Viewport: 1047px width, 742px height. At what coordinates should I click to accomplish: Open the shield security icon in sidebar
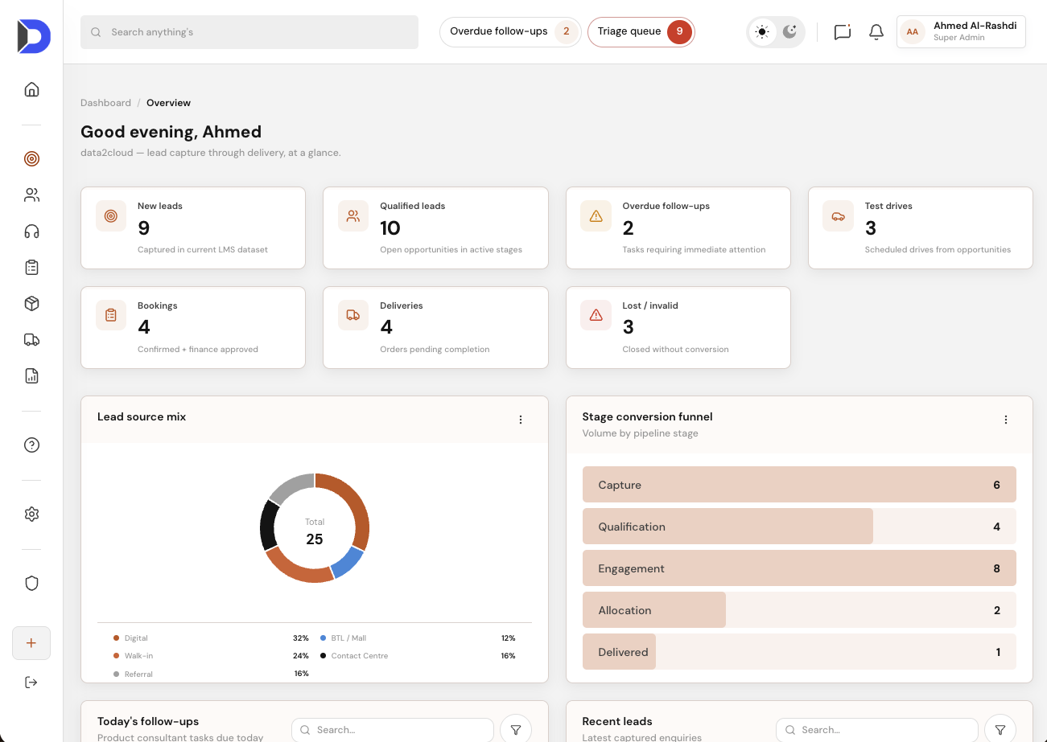click(31, 583)
